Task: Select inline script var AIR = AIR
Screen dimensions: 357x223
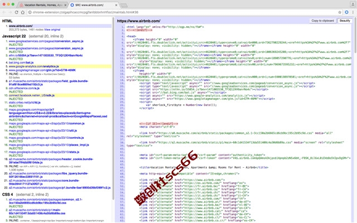Action: [45, 167]
